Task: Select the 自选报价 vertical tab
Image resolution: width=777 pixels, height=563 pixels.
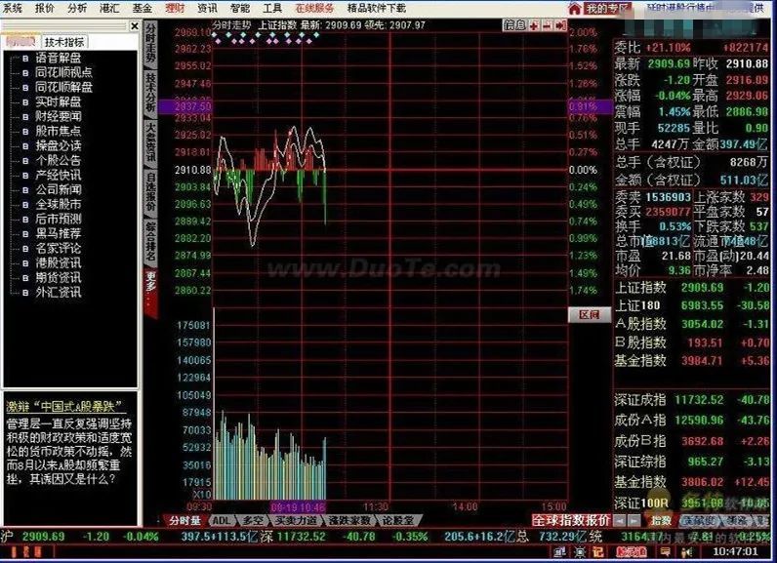Action: coord(150,192)
